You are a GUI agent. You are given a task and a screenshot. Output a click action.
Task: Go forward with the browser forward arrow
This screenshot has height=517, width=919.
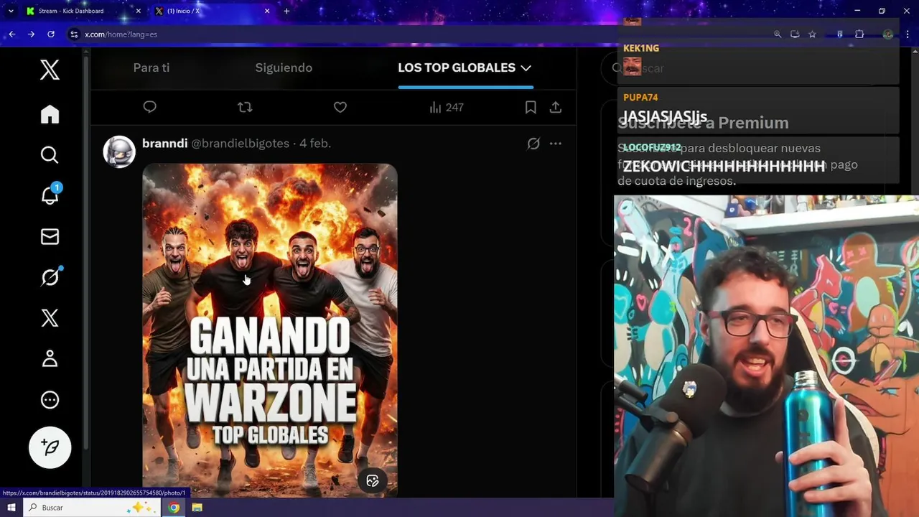31,34
